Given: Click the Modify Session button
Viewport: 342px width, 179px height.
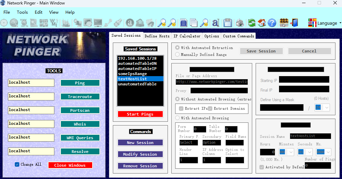Looking at the screenshot, I should click(140, 154).
